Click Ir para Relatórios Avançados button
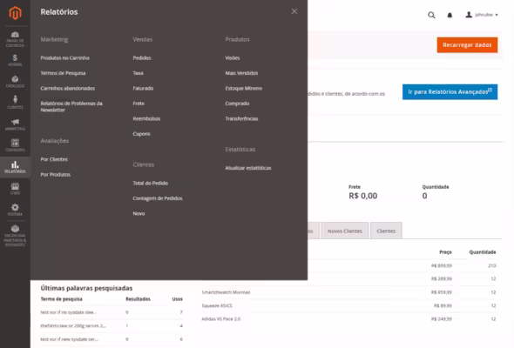Viewport: 514px width, 348px height. (450, 92)
